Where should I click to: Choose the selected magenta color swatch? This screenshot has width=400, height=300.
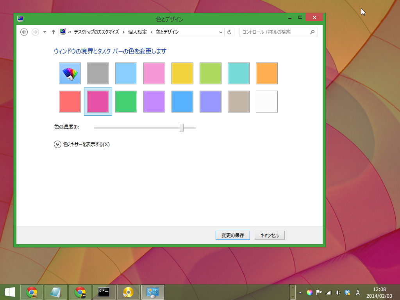point(98,102)
